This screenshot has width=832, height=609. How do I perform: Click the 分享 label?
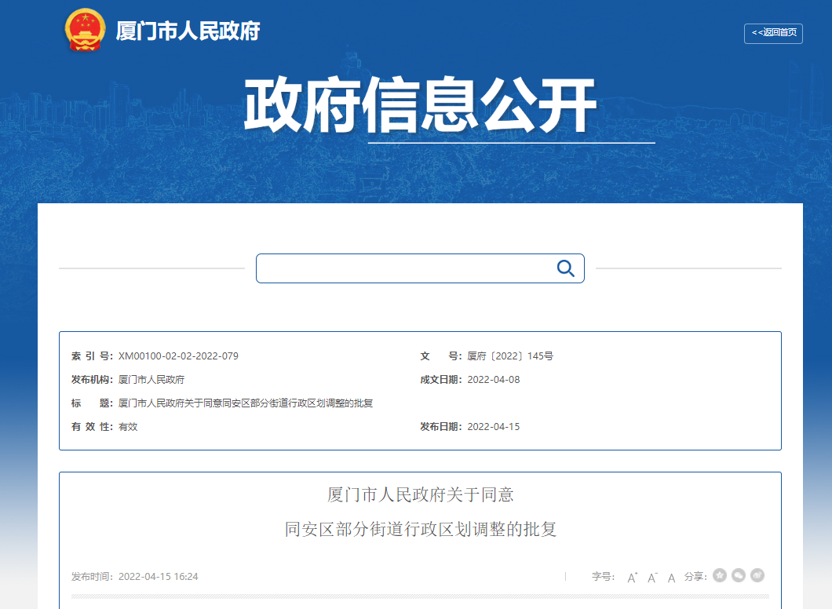(x=695, y=577)
